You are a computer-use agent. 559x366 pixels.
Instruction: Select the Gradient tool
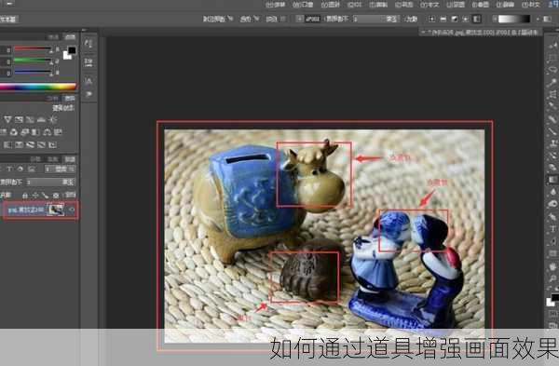[x=552, y=179]
